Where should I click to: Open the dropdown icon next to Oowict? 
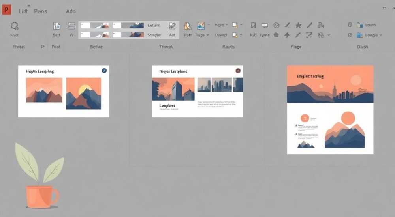[237, 35]
